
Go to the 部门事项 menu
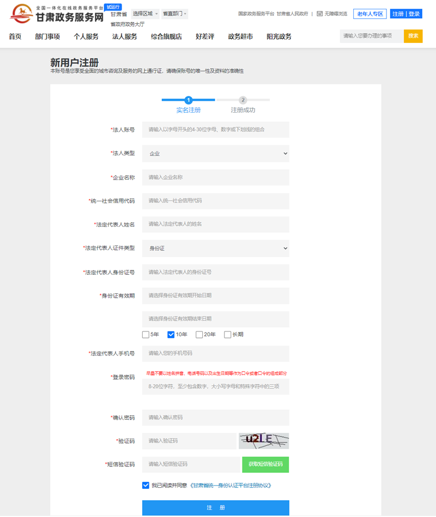tap(47, 36)
